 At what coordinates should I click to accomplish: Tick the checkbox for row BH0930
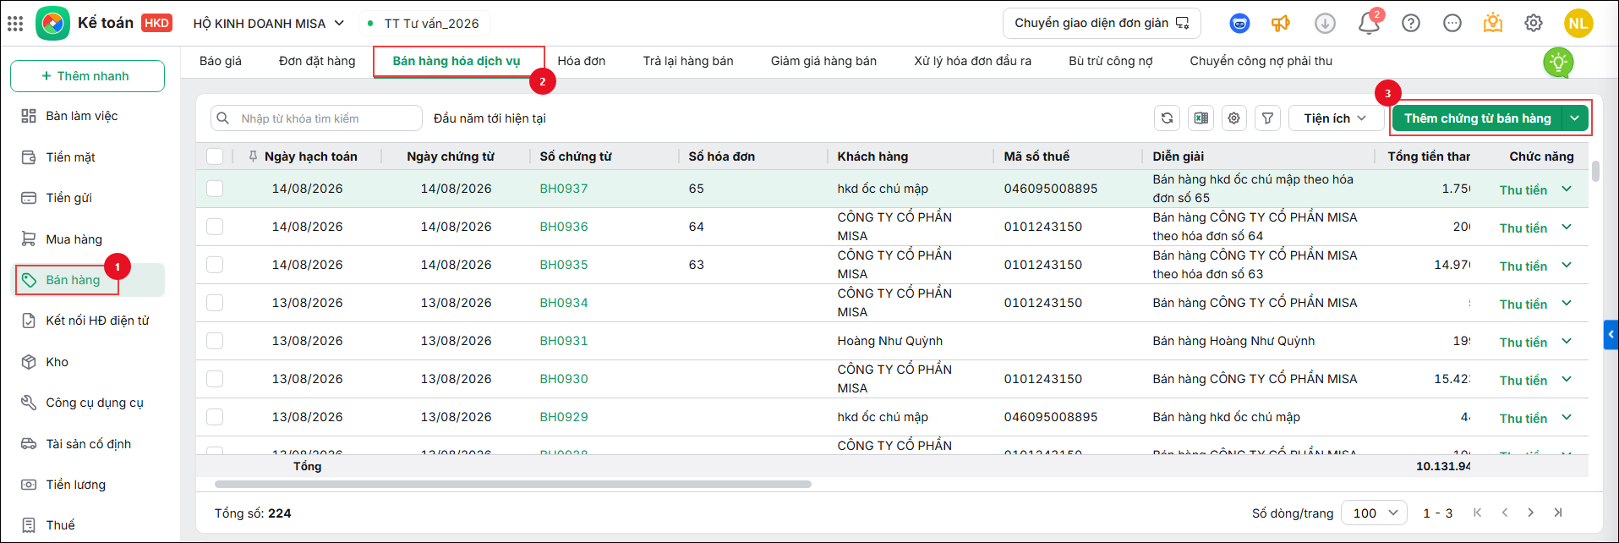coord(215,379)
